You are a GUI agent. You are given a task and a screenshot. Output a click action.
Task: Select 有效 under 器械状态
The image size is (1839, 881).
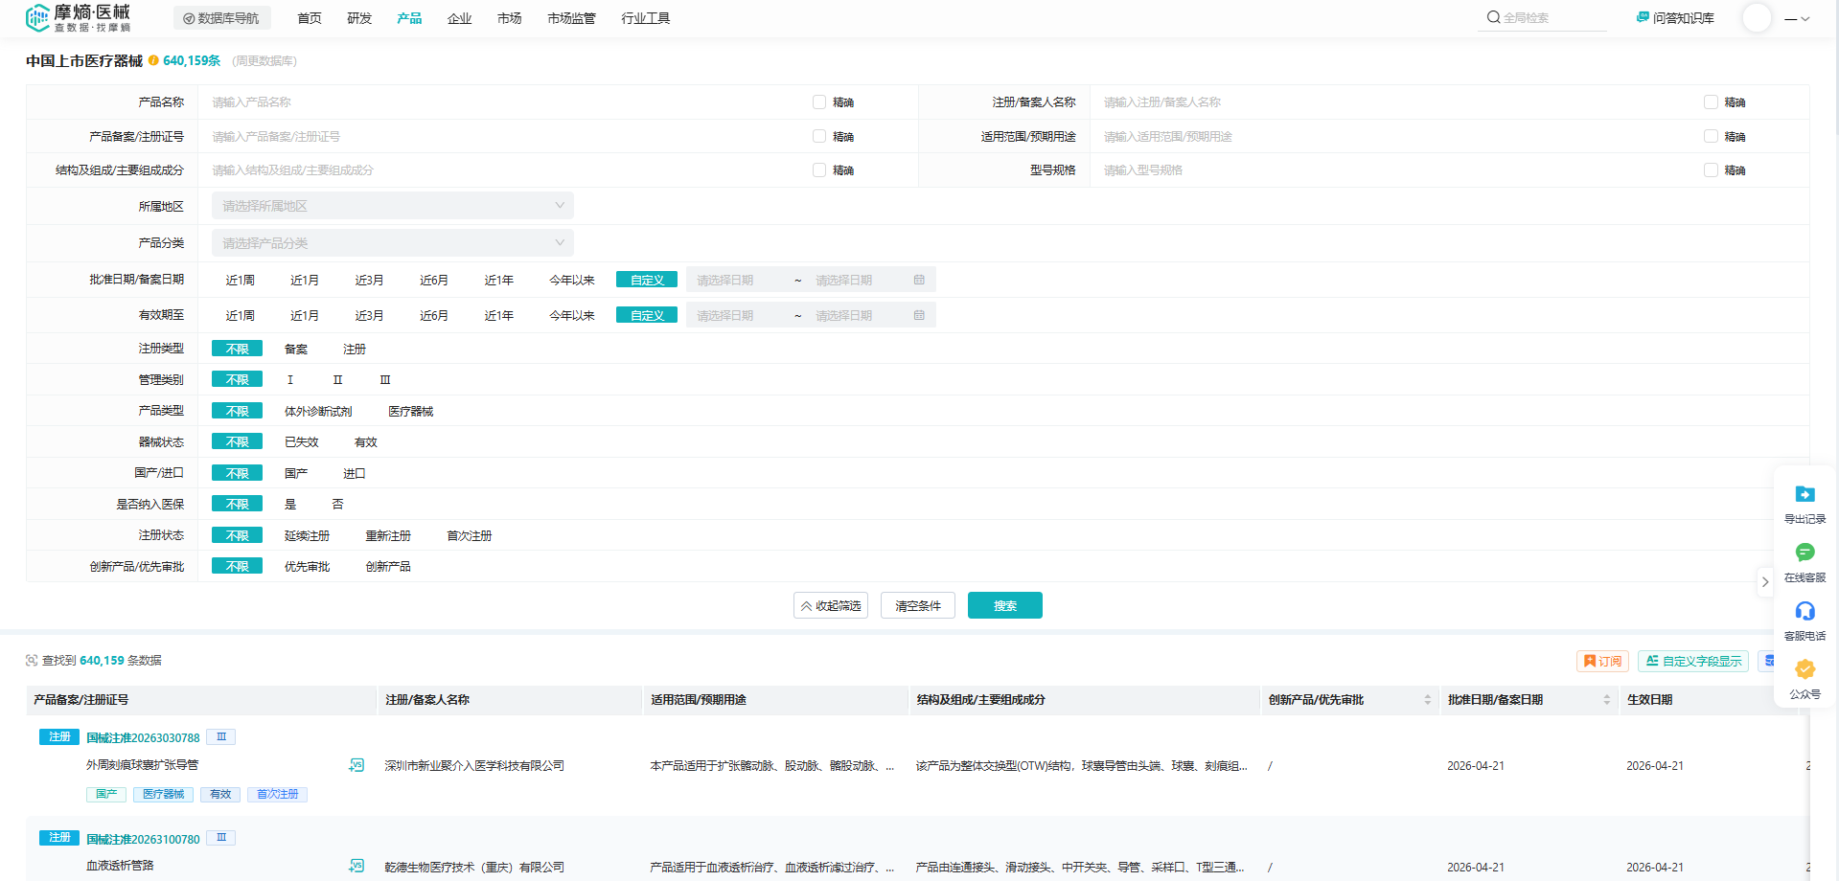click(366, 442)
